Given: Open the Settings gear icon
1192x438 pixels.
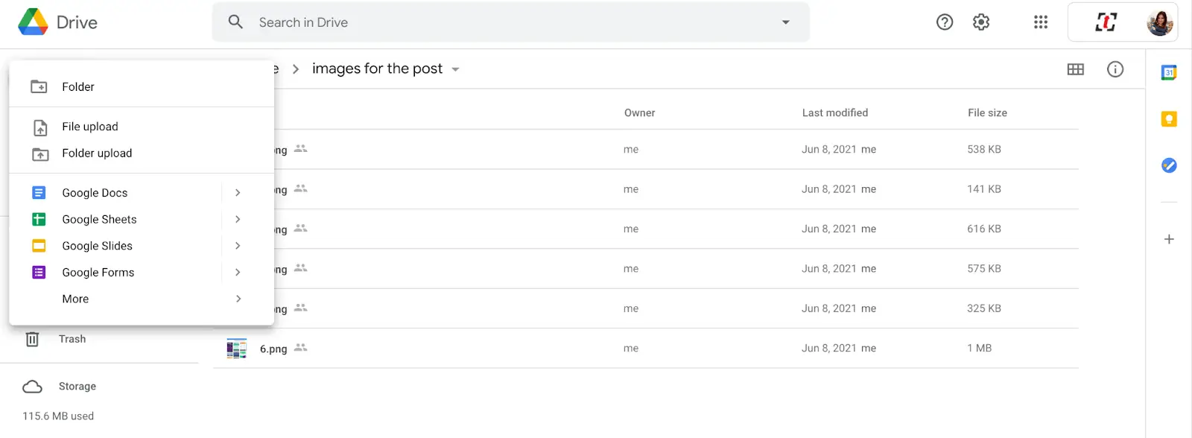Looking at the screenshot, I should [981, 22].
